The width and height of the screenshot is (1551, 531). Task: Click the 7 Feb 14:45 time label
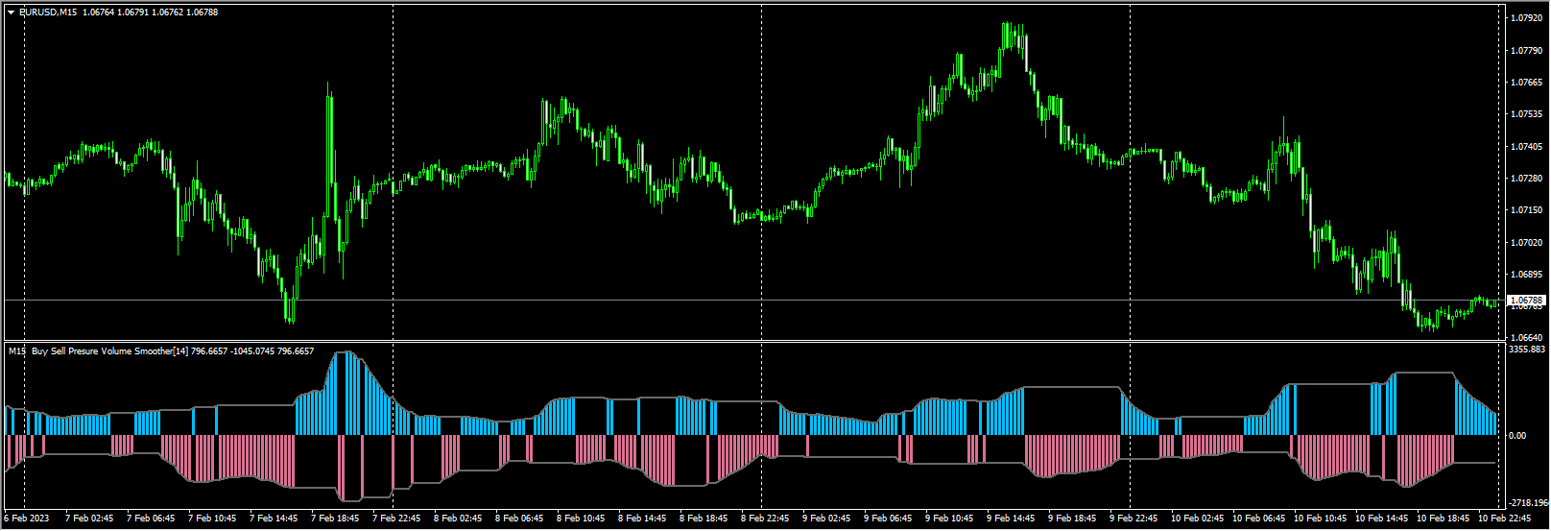(x=274, y=519)
